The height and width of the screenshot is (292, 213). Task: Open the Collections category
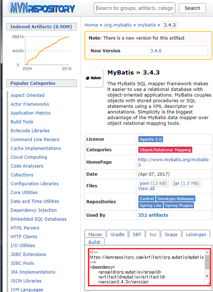click(x=22, y=175)
